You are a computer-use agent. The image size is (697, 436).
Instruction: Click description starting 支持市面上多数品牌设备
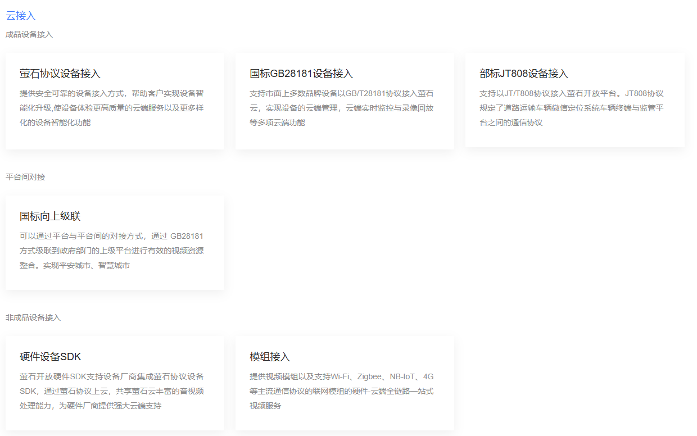coord(342,108)
